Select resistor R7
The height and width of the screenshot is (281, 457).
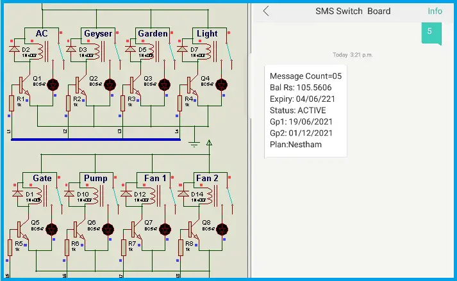(x=124, y=248)
